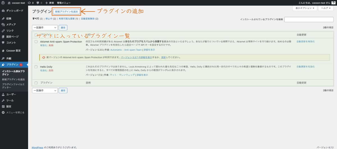Click 有効化 link under Hello Dolly

(44, 71)
